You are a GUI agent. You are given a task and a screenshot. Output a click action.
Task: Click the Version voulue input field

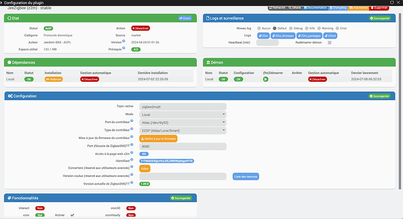click(183, 176)
